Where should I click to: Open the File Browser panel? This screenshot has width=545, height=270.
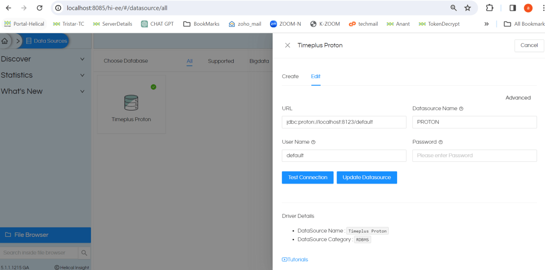45,235
